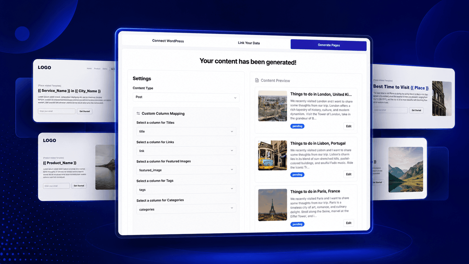Click the LOGO in Service_Name template card
The width and height of the screenshot is (469, 264).
[x=45, y=67]
